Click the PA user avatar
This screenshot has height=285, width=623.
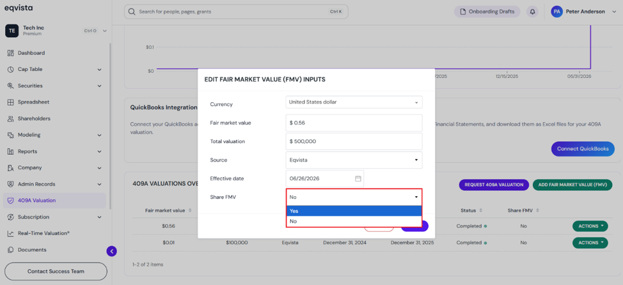click(x=556, y=12)
